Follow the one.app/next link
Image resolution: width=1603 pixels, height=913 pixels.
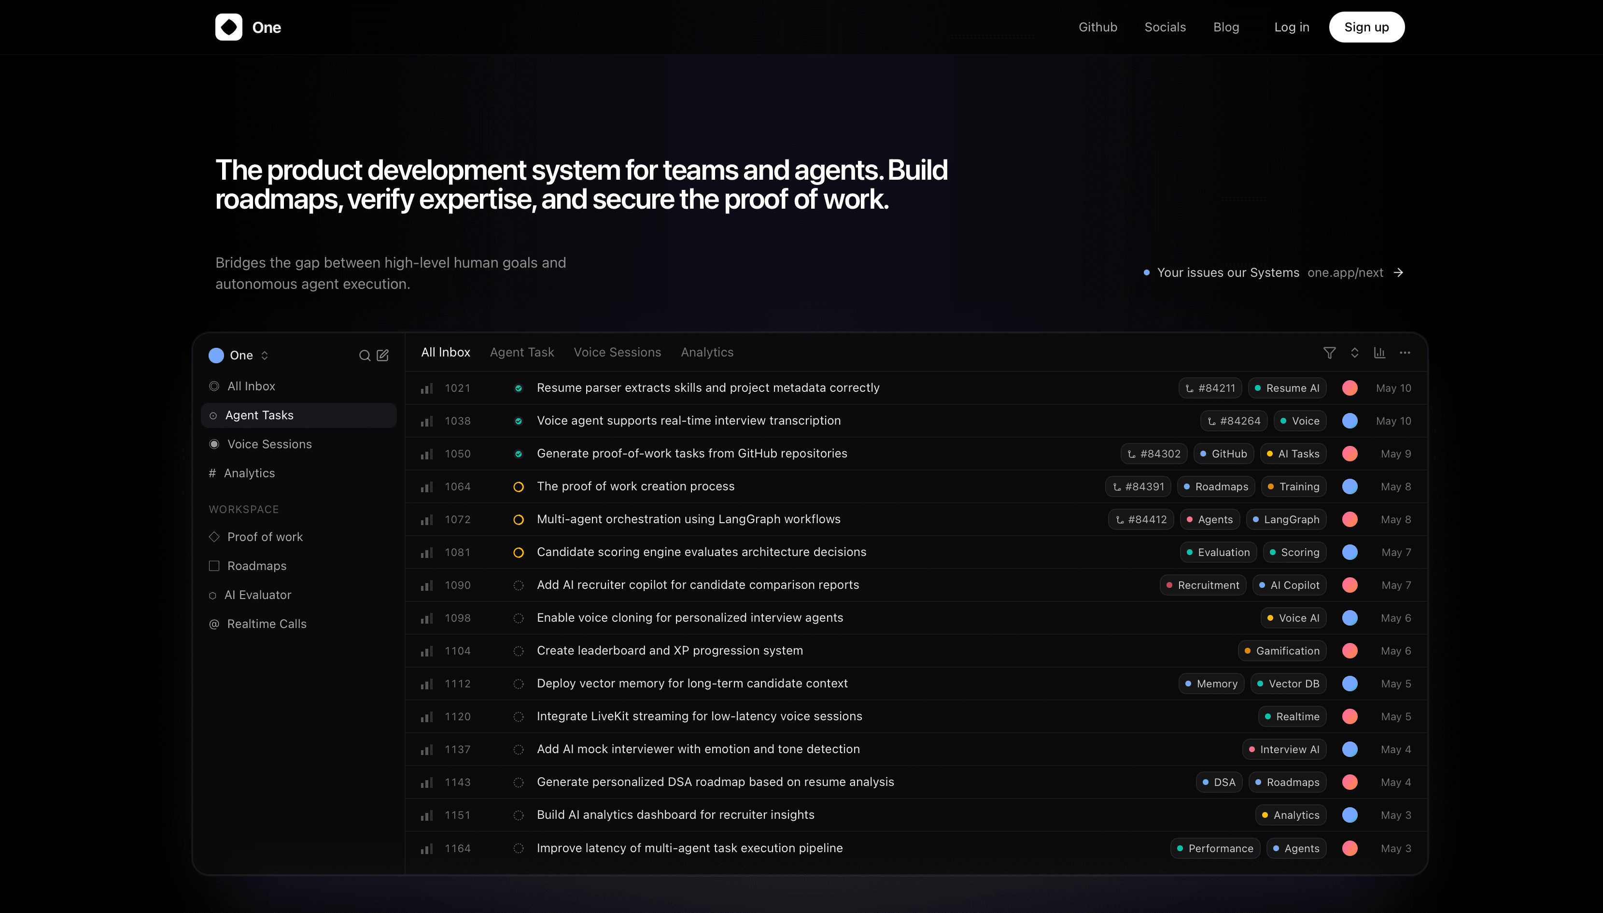(1345, 273)
